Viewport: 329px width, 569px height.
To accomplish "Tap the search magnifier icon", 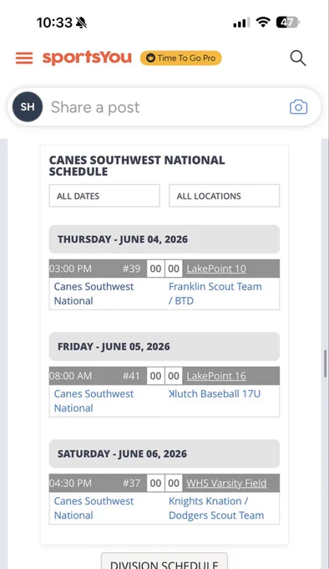I will (298, 58).
